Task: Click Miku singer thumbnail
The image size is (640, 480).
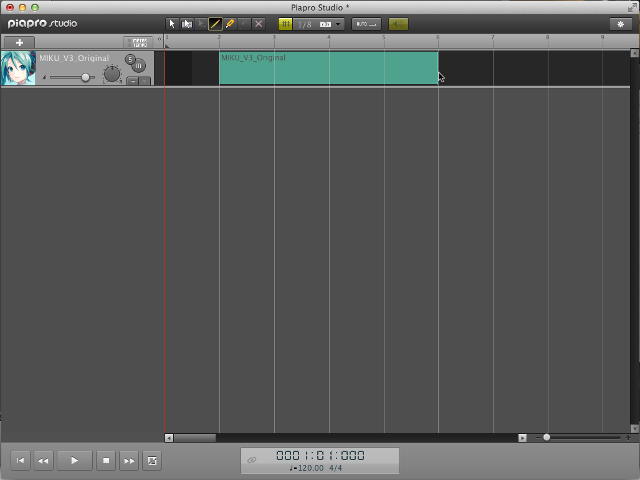Action: 18,68
